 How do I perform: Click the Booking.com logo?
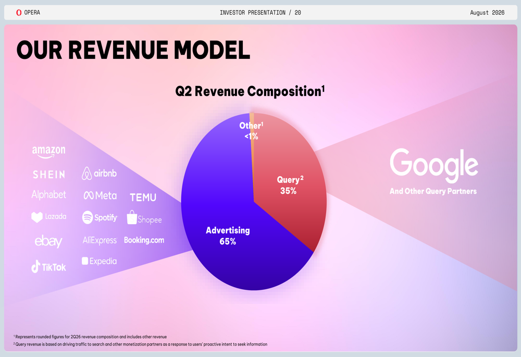[144, 240]
